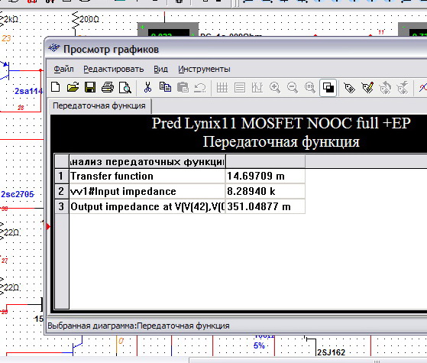427x363 pixels.
Task: Print the graph with the printer icon
Action: tap(108, 87)
